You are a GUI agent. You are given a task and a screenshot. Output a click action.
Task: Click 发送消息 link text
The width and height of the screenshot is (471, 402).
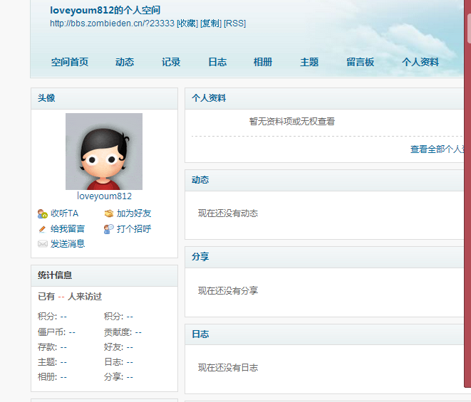[x=68, y=243]
